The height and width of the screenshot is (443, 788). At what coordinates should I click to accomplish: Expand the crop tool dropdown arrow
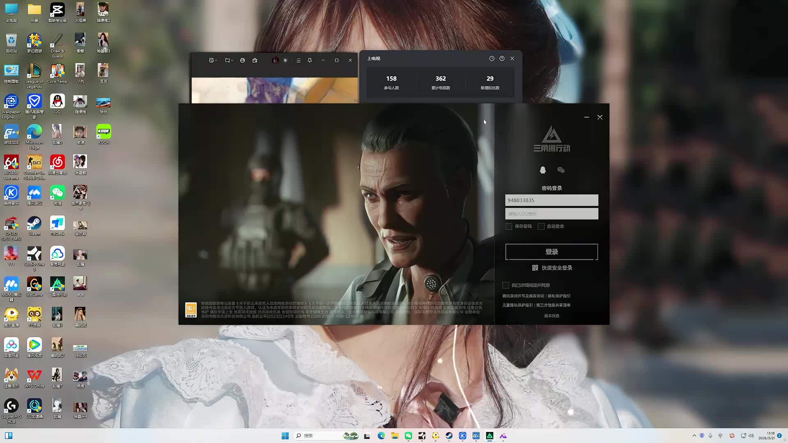click(x=232, y=61)
